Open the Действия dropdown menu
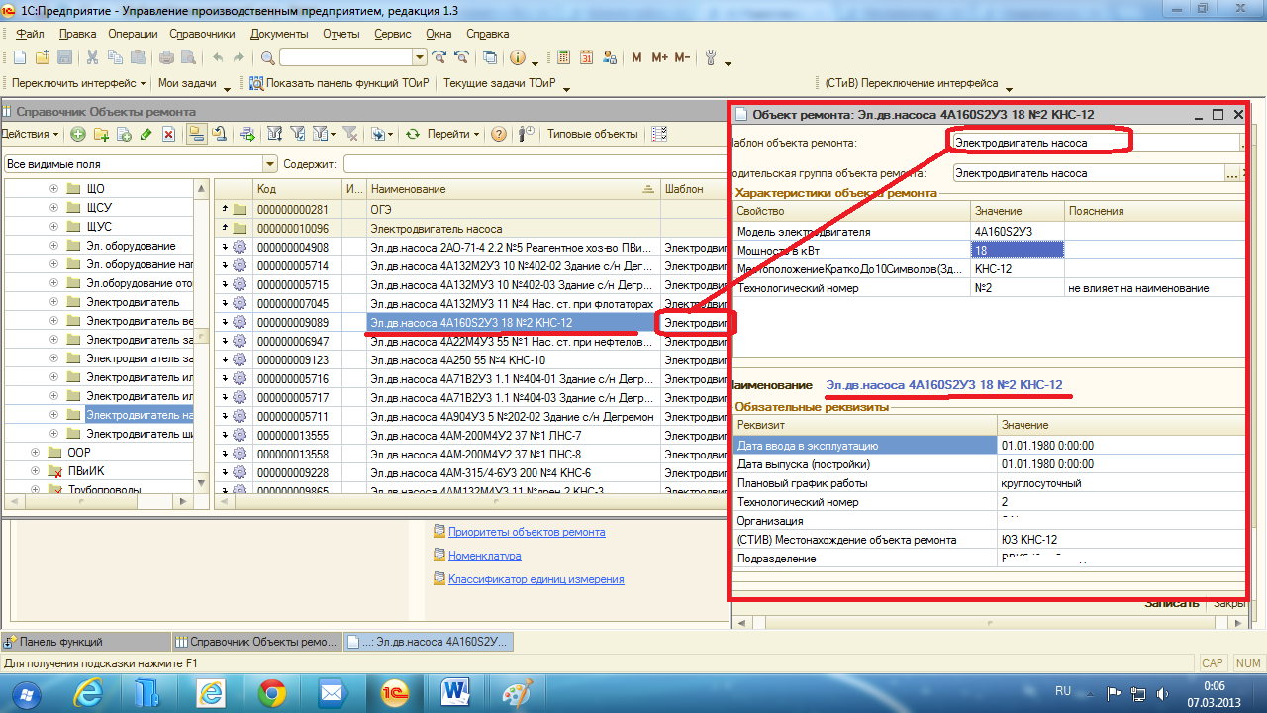Image resolution: width=1267 pixels, height=713 pixels. 29,134
